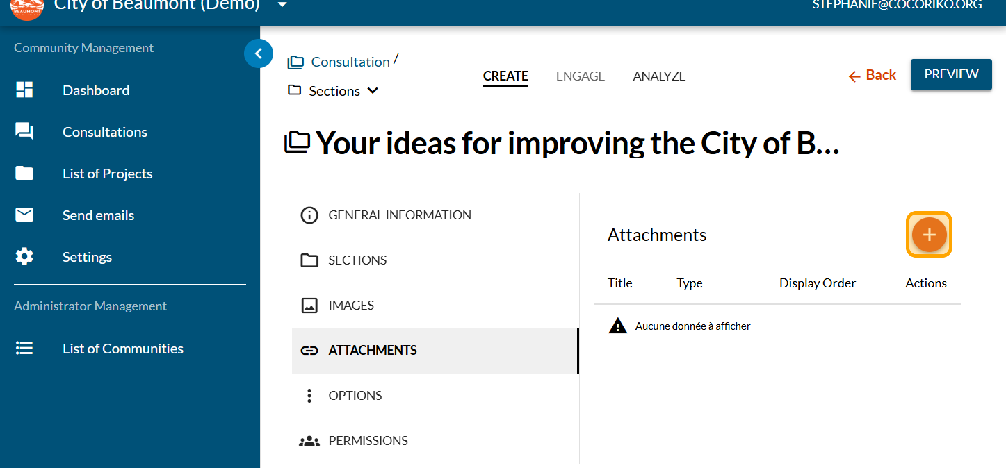Click the Settings gear icon

[24, 257]
